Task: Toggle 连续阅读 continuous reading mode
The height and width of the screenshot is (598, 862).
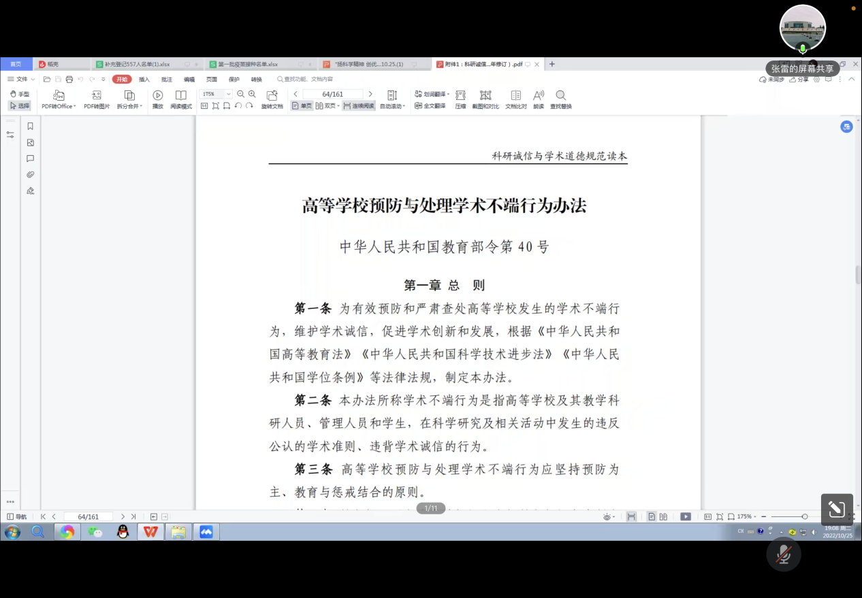Action: tap(359, 106)
